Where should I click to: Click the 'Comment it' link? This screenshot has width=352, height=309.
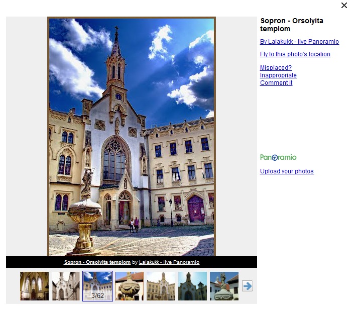pos(276,83)
